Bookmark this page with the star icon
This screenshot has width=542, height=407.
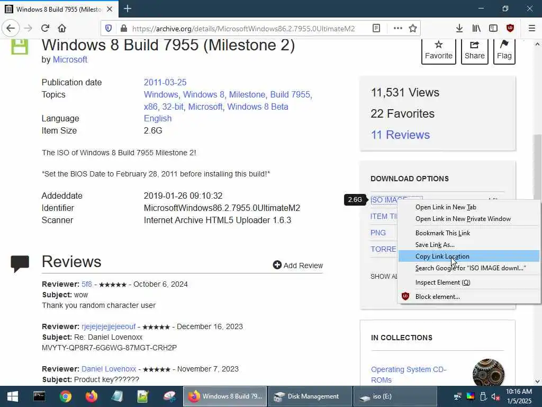coord(413,28)
